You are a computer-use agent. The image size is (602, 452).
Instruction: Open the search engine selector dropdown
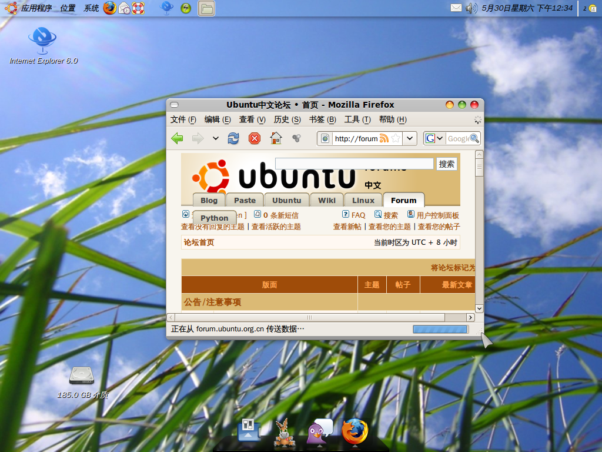click(434, 138)
